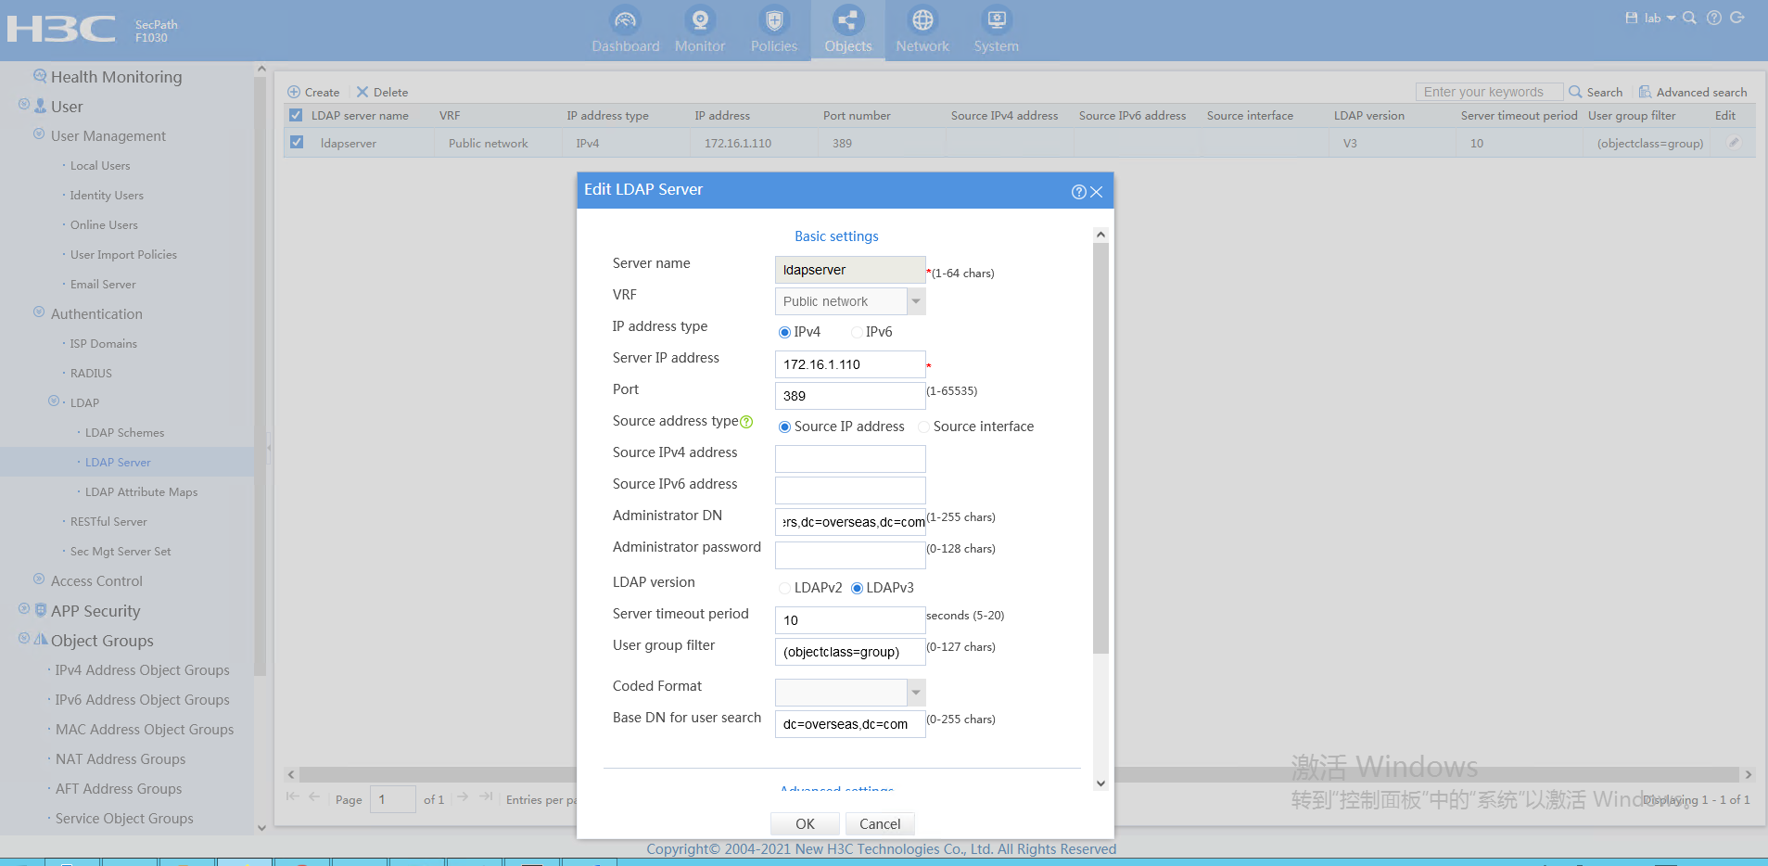Open IPv4 Address Object Groups
The height and width of the screenshot is (866, 1768).
(142, 670)
